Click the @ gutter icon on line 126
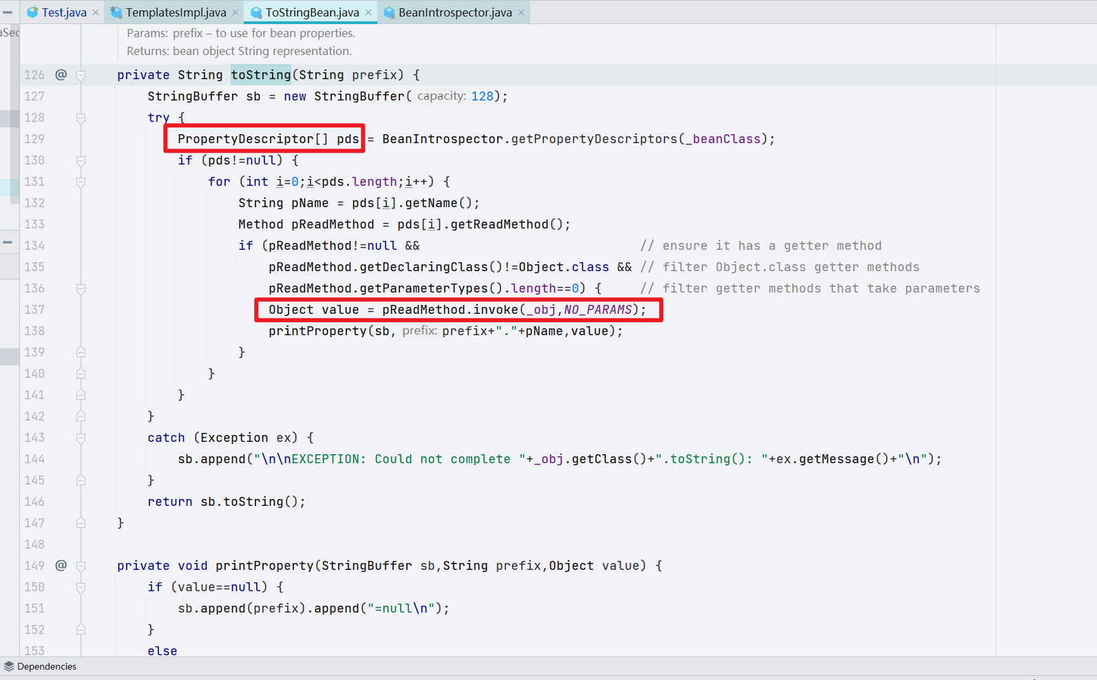 pos(61,74)
